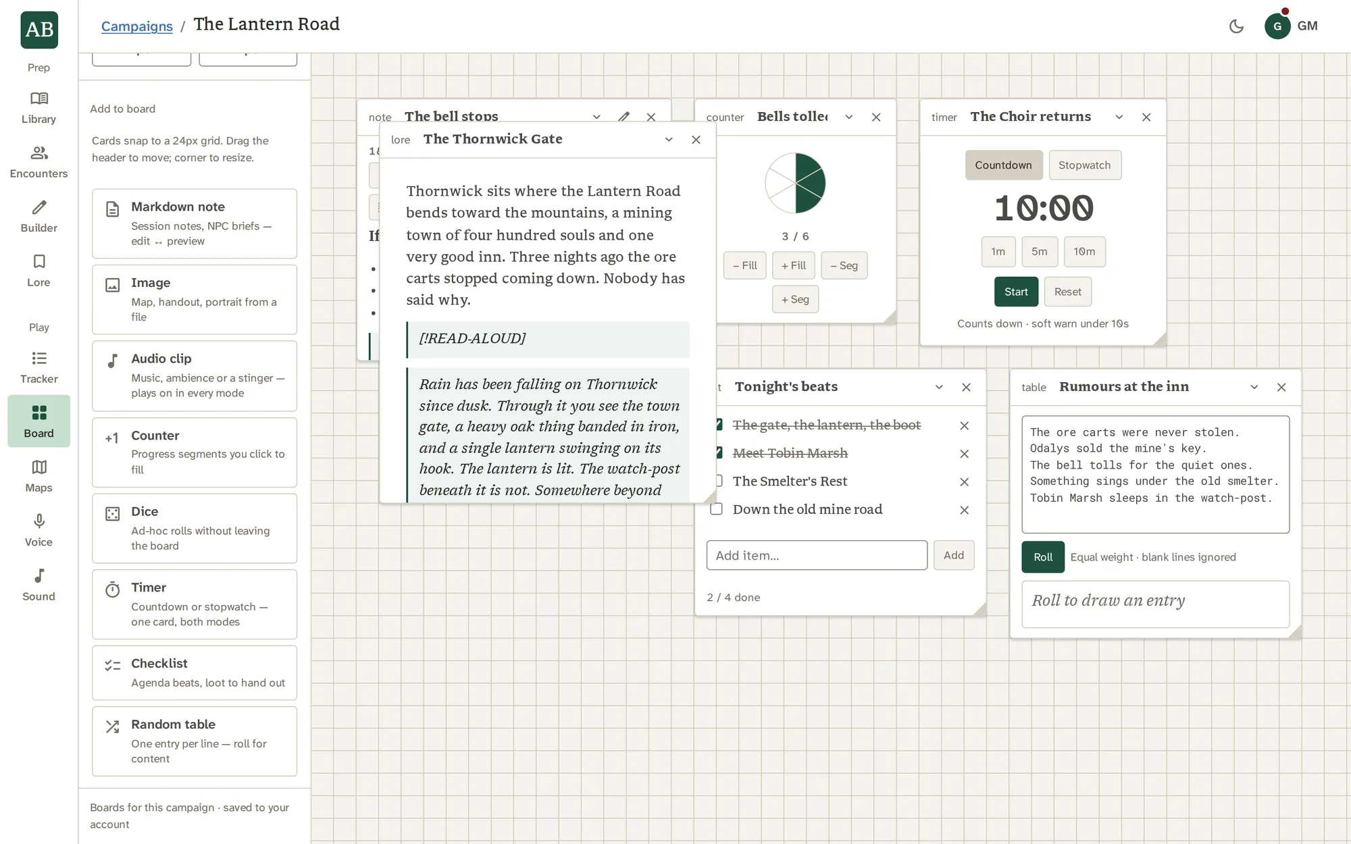Image resolution: width=1351 pixels, height=844 pixels.
Task: Set timer preset to 5m
Action: click(1040, 251)
